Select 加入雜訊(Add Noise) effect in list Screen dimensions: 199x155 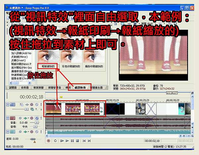21,53
